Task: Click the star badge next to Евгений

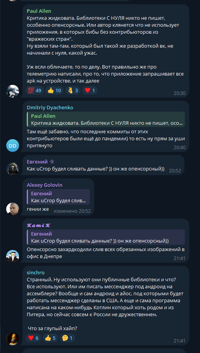Action: pos(52,162)
